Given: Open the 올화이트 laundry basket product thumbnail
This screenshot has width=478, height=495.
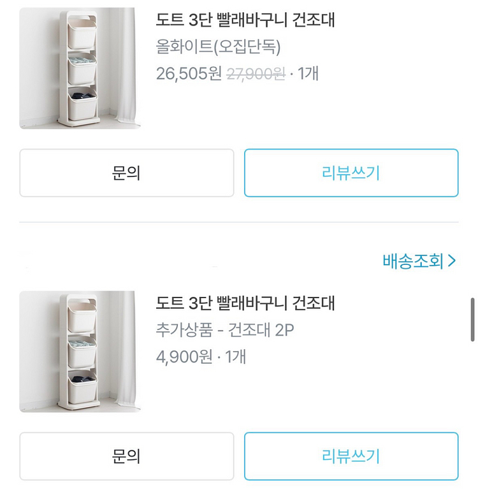Looking at the screenshot, I should coord(80,68).
